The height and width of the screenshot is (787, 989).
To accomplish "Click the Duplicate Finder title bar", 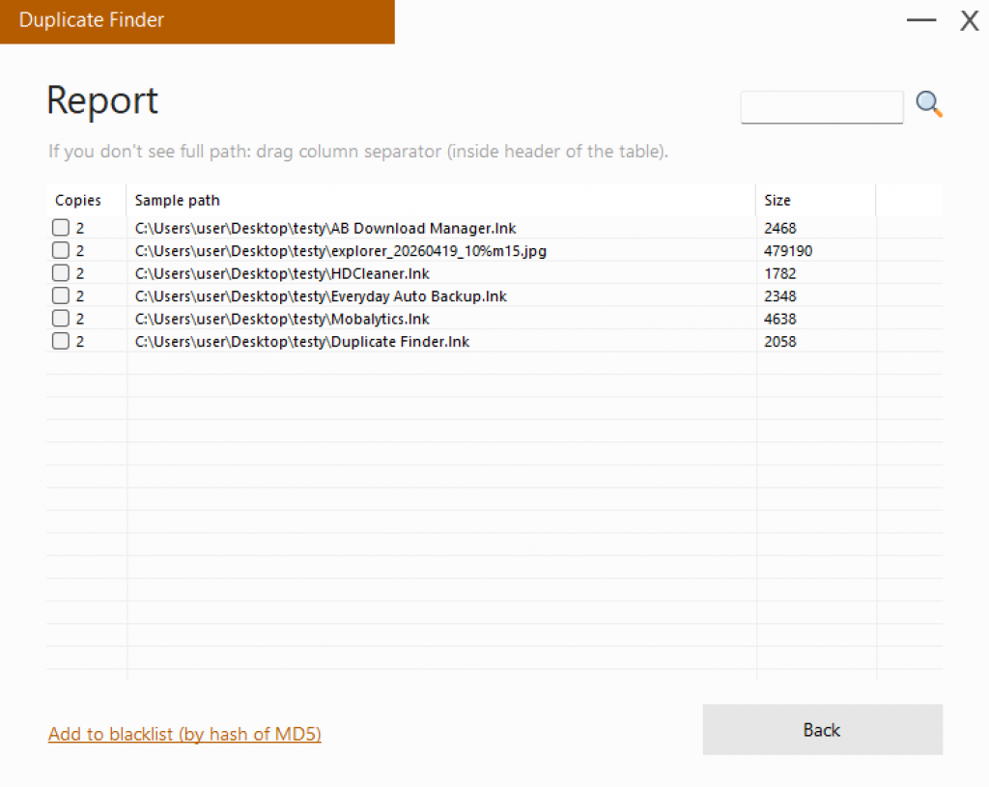I will (92, 19).
